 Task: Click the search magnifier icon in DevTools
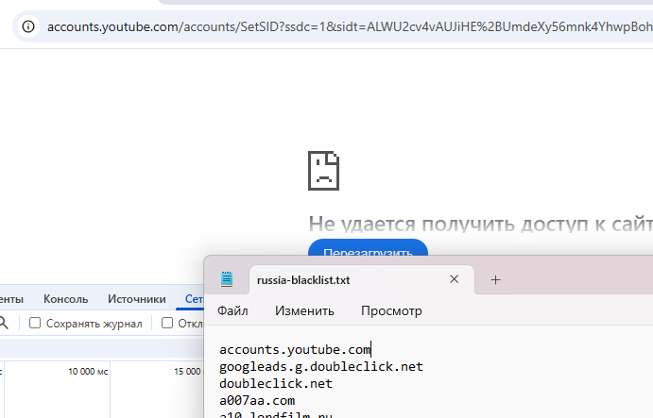[x=4, y=323]
